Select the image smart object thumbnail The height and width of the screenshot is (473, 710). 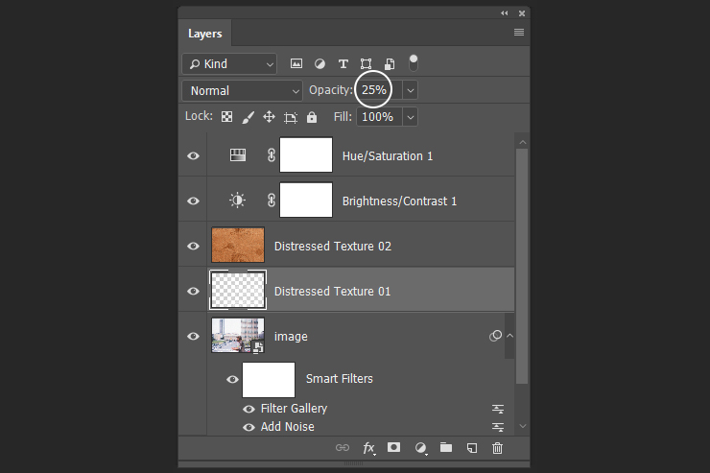pos(238,335)
